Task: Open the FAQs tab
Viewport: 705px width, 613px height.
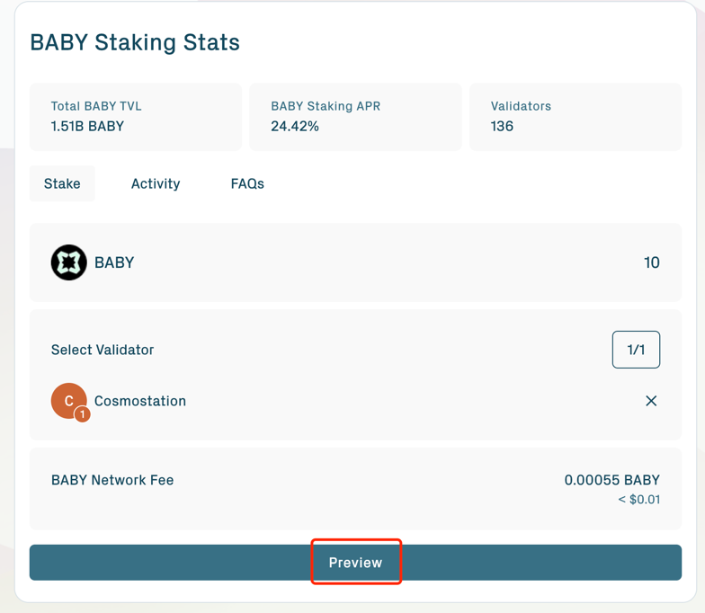Action: (x=247, y=183)
